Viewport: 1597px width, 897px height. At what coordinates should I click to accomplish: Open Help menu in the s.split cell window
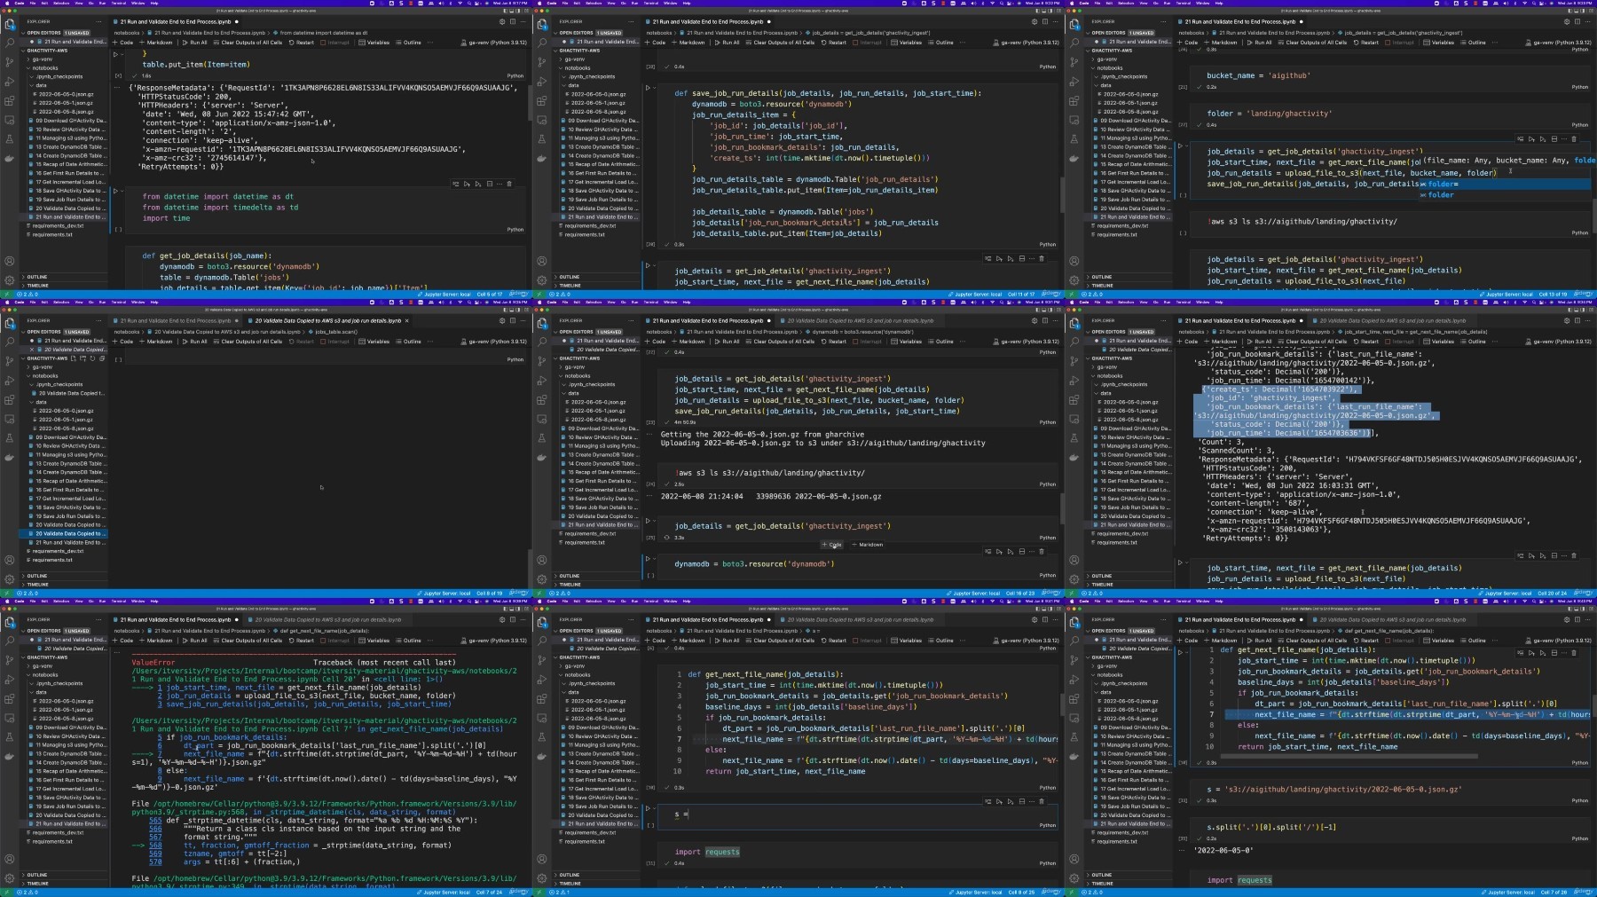click(1218, 601)
